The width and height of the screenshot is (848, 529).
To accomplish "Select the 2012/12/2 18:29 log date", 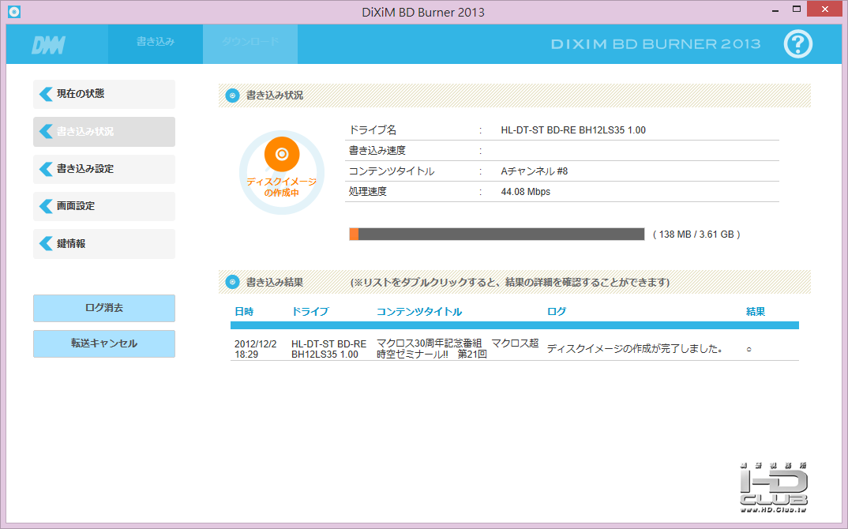I will pyautogui.click(x=255, y=349).
